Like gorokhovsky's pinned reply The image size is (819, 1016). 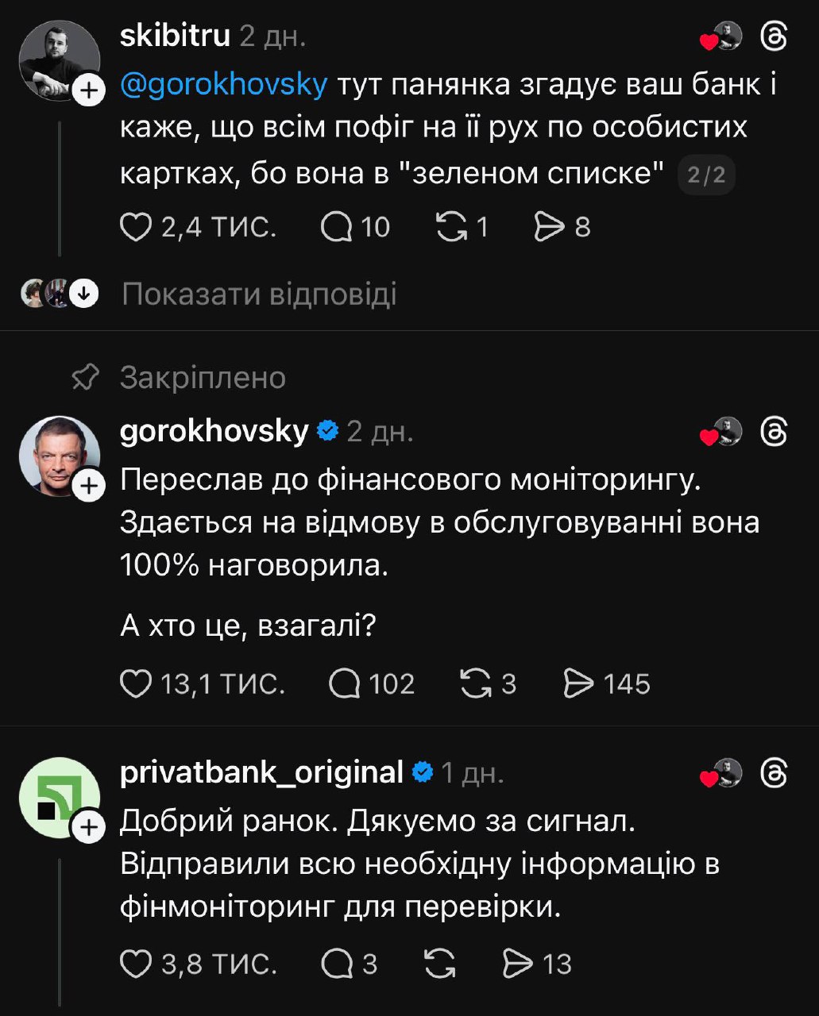tap(136, 683)
